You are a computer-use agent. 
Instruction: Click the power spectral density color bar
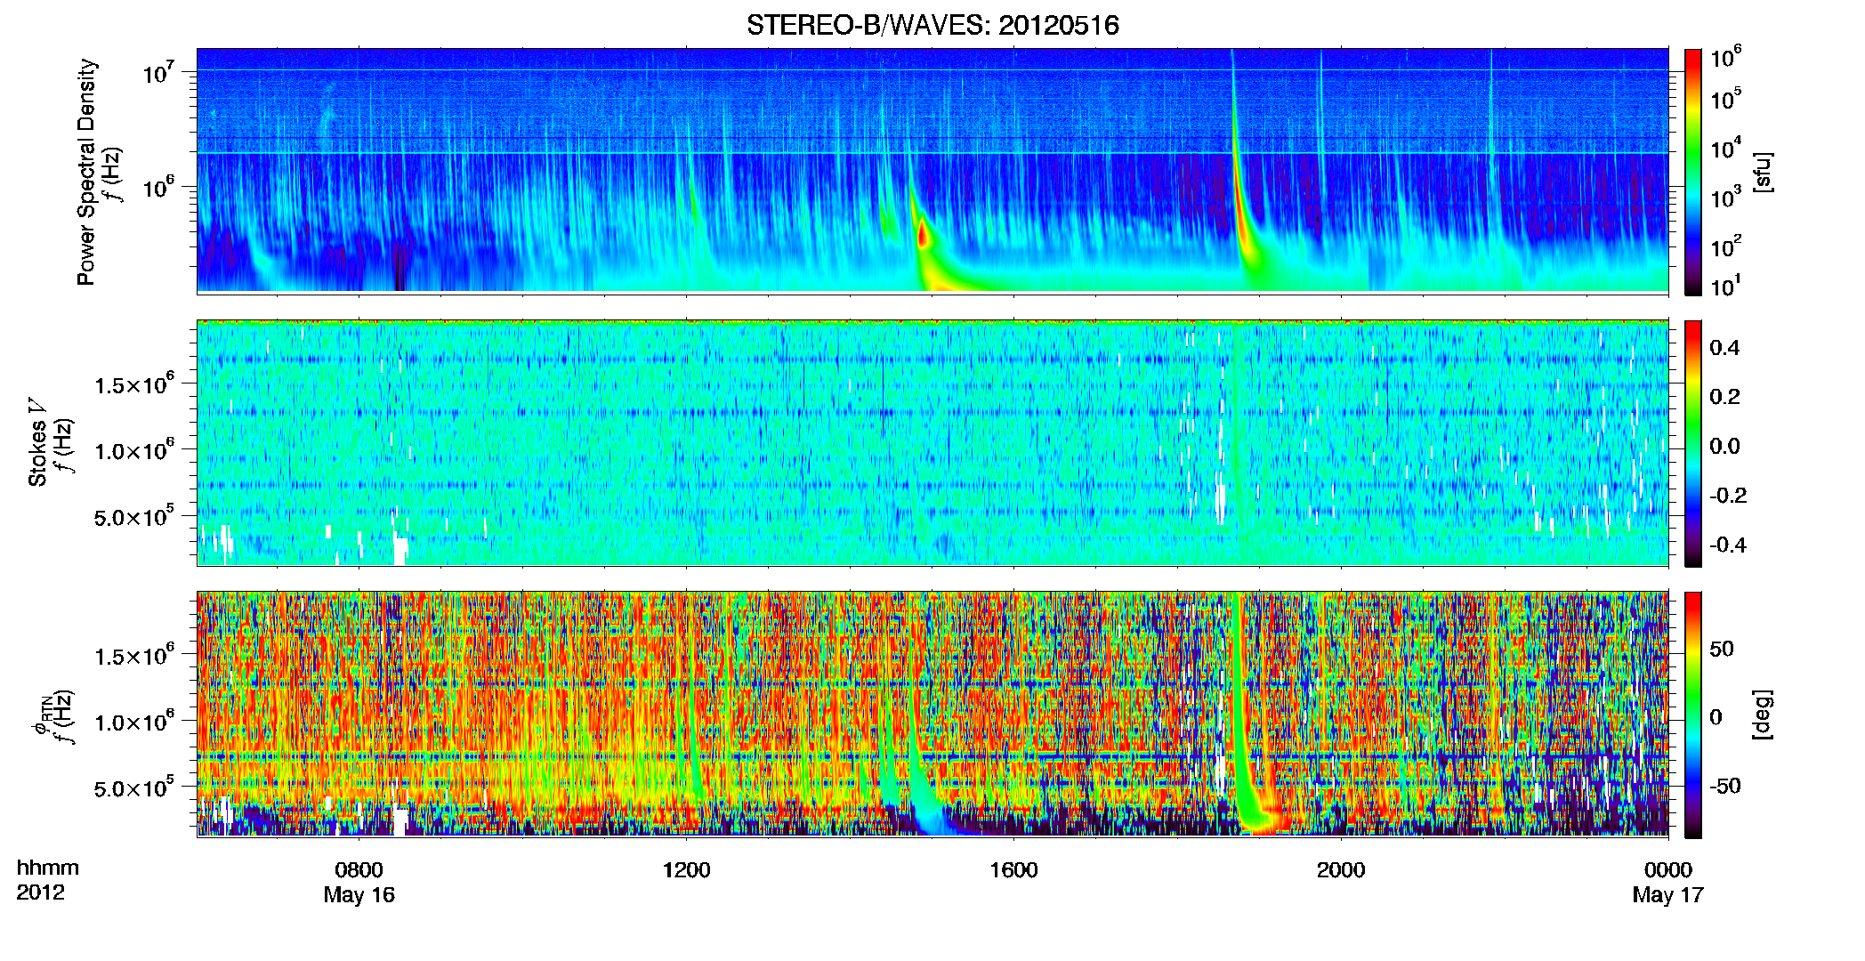(1693, 172)
